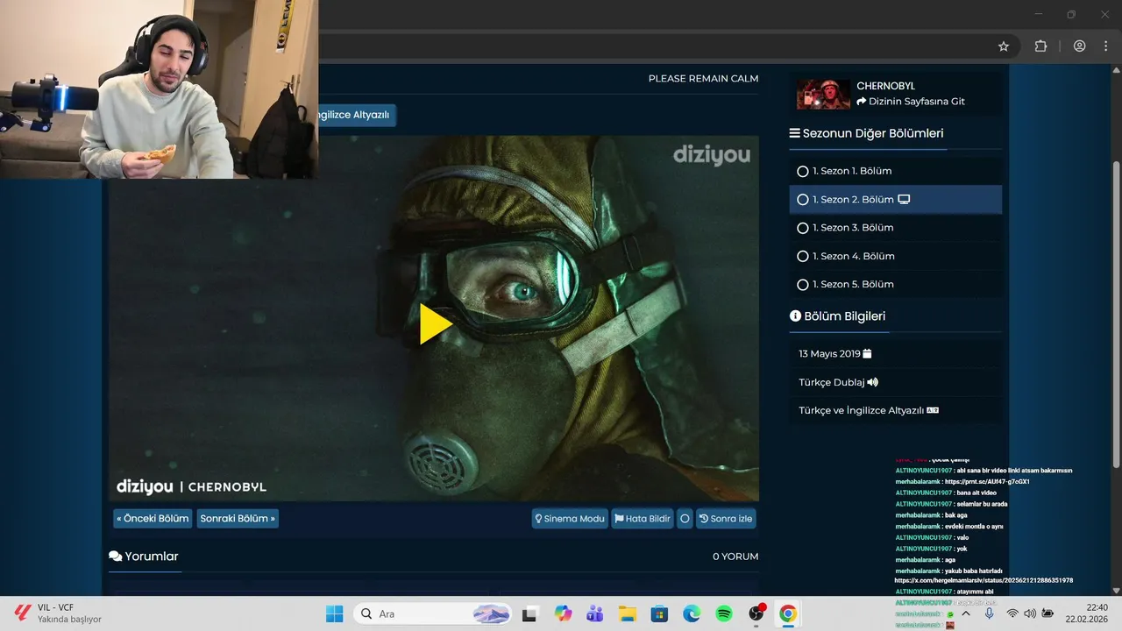Click the 13 Mayıs 2019 date row
Viewport: 1122px width, 631px height.
click(895, 354)
